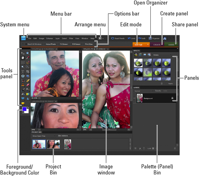The image size is (199, 176).
Task: Click the Print Size button
Action: point(89,44)
